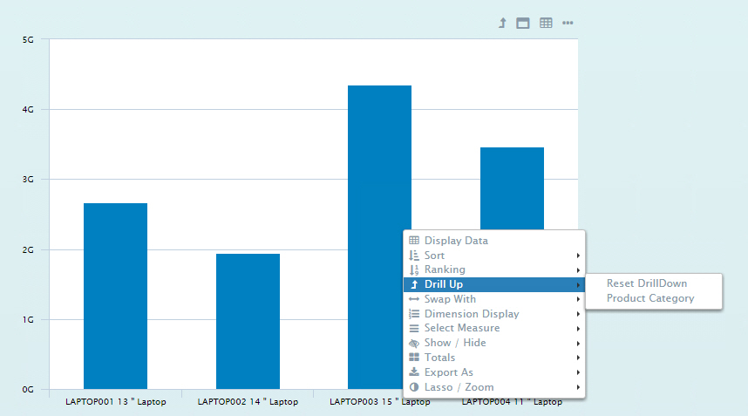Expand the Dimension Display submenu arrow

pyautogui.click(x=578, y=314)
